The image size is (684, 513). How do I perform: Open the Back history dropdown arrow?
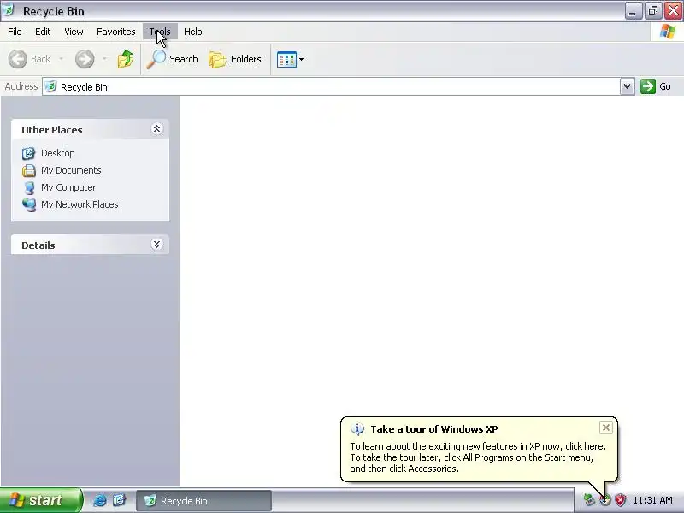pos(61,59)
